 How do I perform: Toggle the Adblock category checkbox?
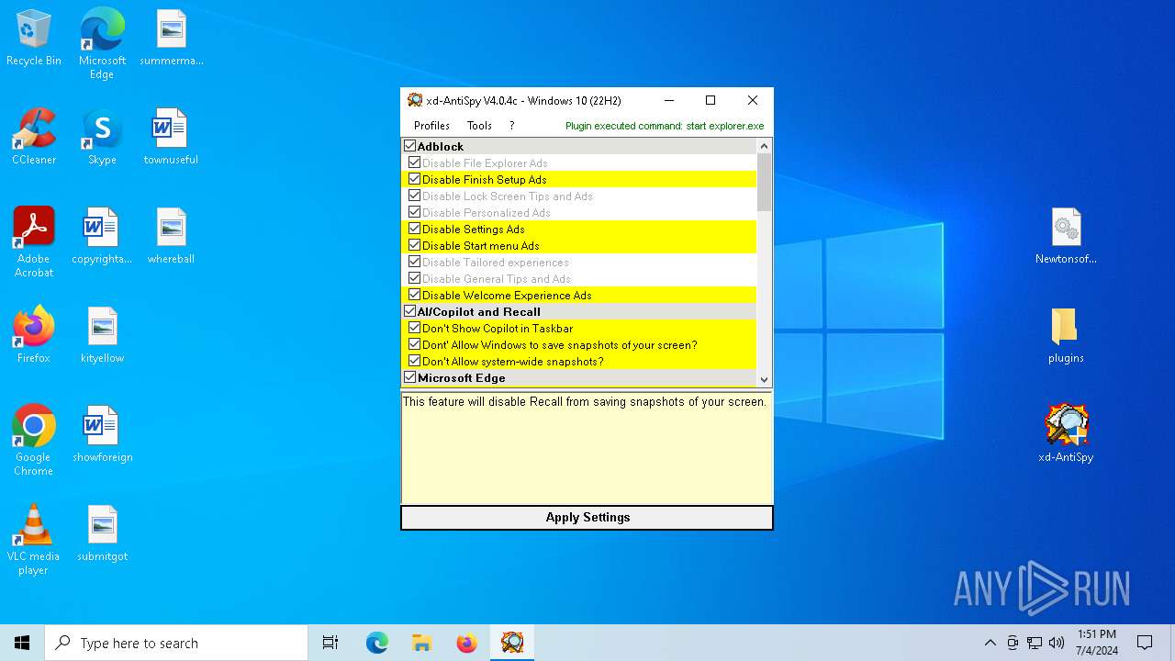(409, 146)
